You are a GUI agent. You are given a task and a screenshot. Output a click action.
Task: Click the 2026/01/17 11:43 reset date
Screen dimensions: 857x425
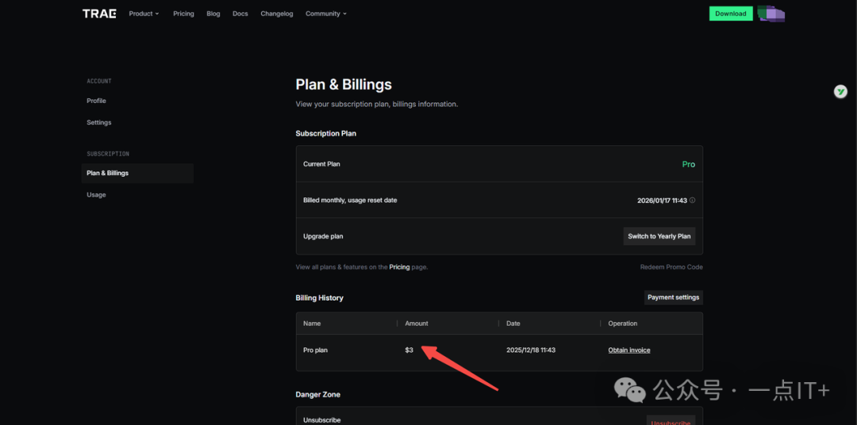662,201
